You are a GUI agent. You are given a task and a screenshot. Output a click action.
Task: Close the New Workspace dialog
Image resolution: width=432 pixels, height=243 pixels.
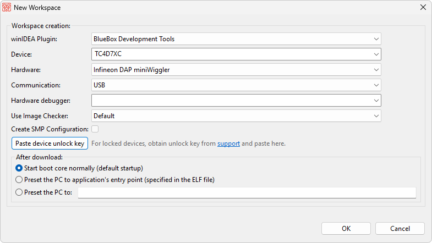click(x=423, y=8)
